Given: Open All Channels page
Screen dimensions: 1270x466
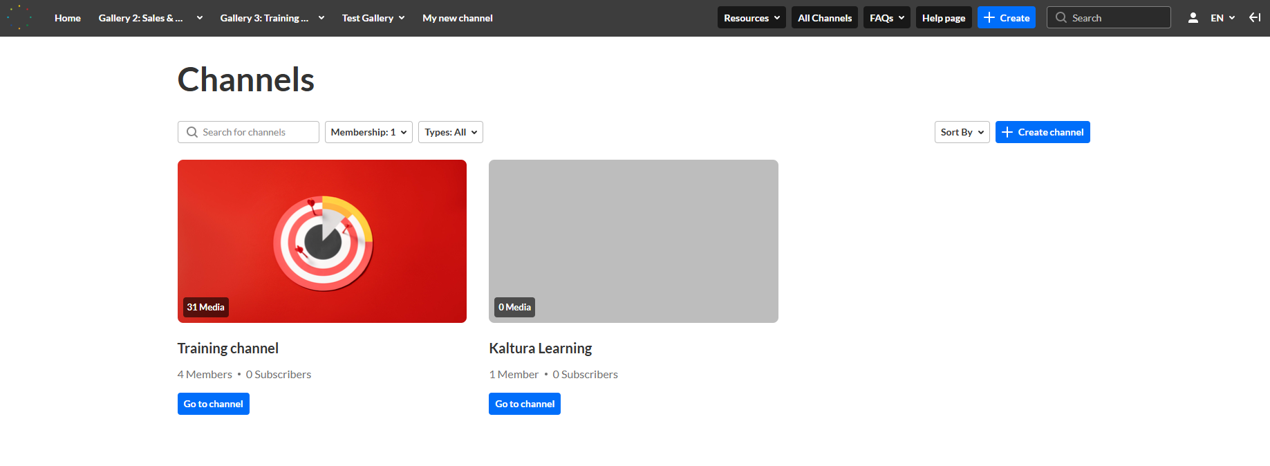Looking at the screenshot, I should pos(825,18).
